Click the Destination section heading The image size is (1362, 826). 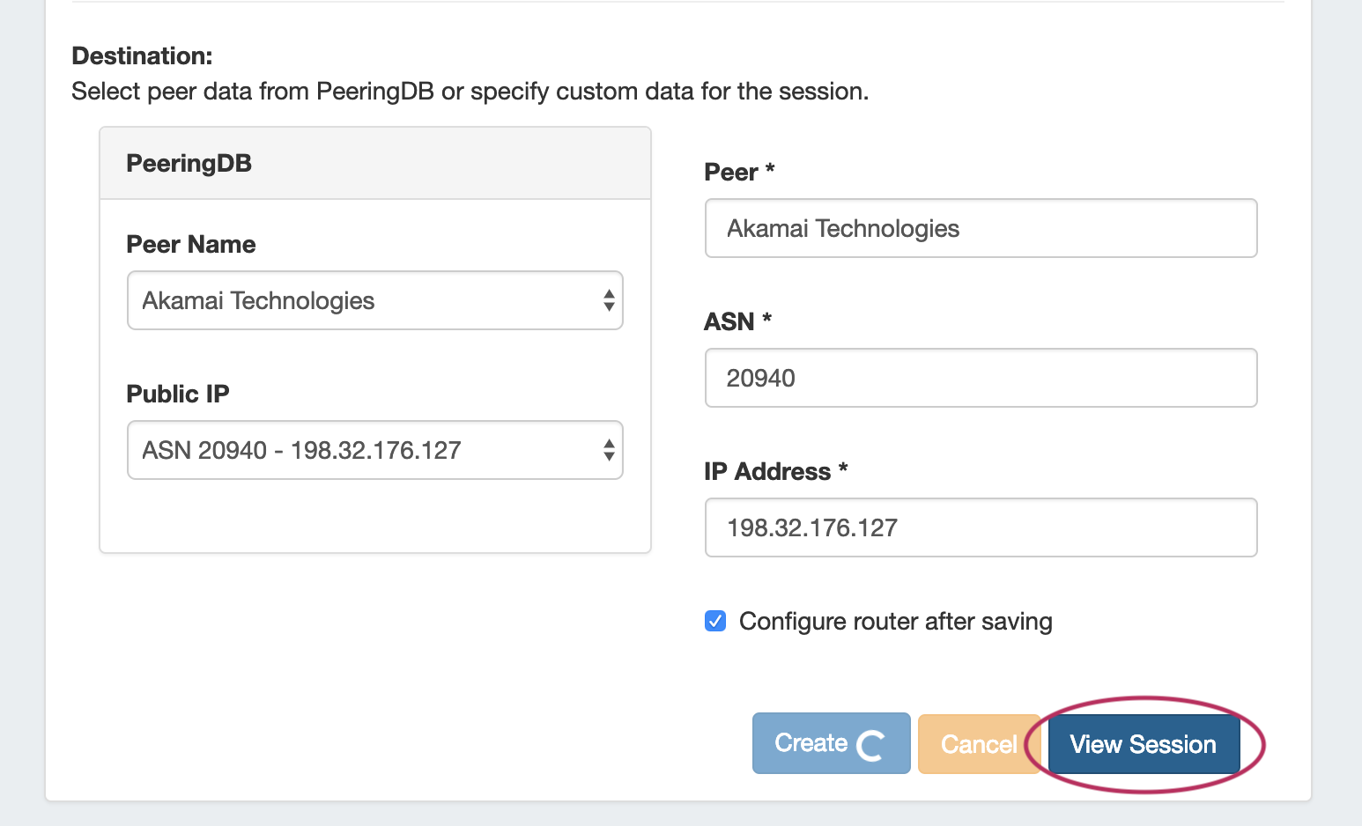[142, 55]
